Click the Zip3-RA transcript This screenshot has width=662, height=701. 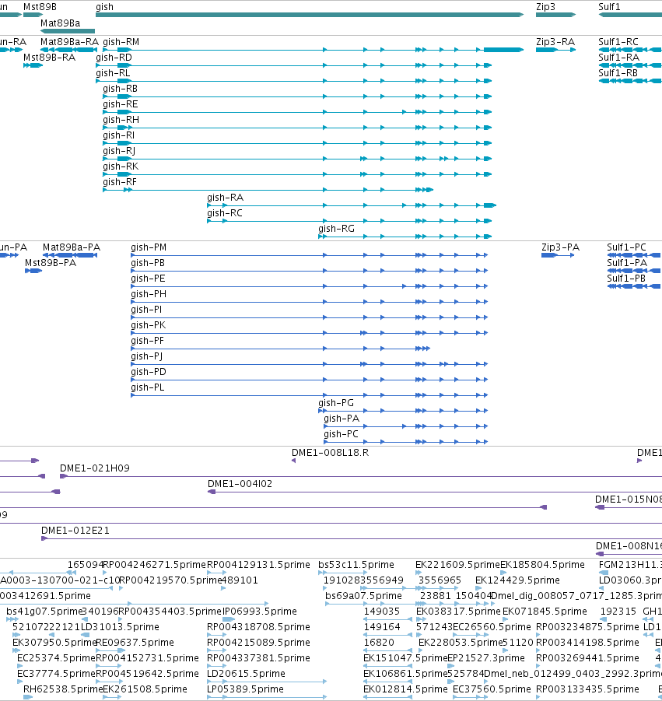coord(555,50)
